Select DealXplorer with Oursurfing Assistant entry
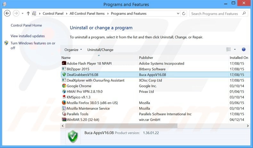Viewport: 253px width, 148px height. click(x=95, y=80)
